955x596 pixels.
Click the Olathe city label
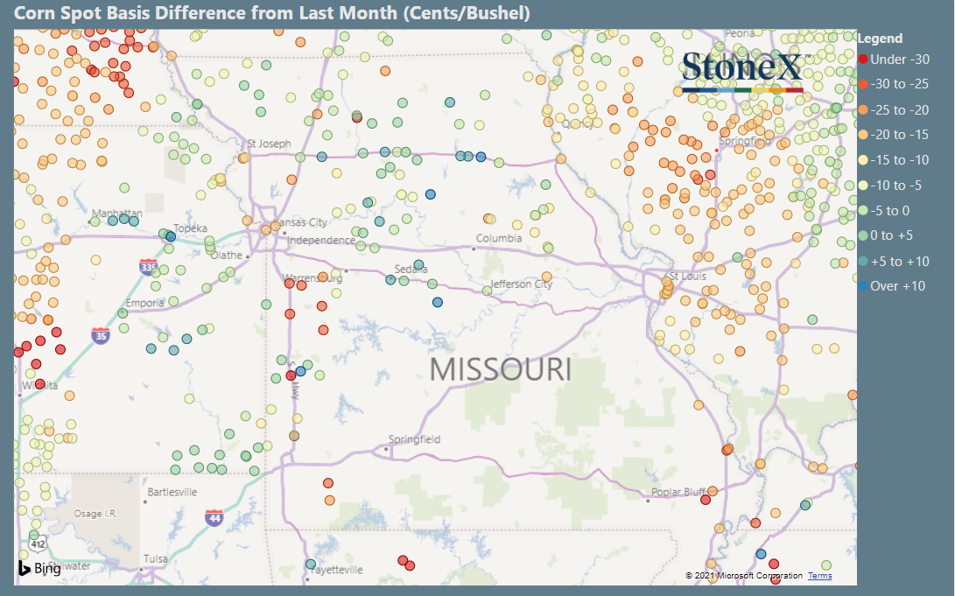point(226,255)
